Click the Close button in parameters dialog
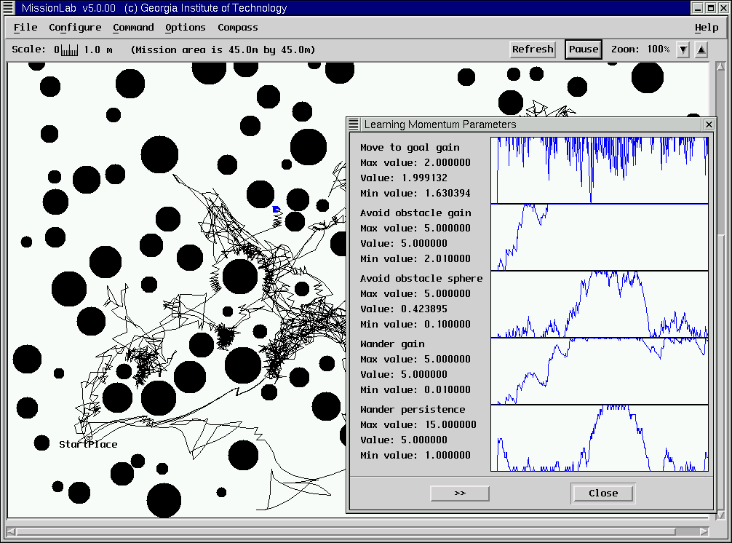This screenshot has width=732, height=543. pyautogui.click(x=603, y=493)
